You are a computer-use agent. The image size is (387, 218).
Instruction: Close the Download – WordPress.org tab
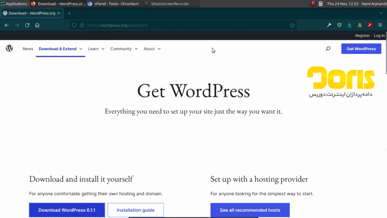click(x=59, y=13)
